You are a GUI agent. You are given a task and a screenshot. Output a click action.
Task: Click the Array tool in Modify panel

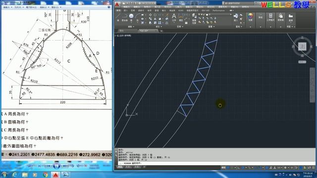click(159, 23)
